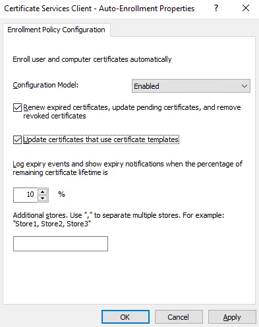
Task: Click the dialog title bar text
Action: 100,9
